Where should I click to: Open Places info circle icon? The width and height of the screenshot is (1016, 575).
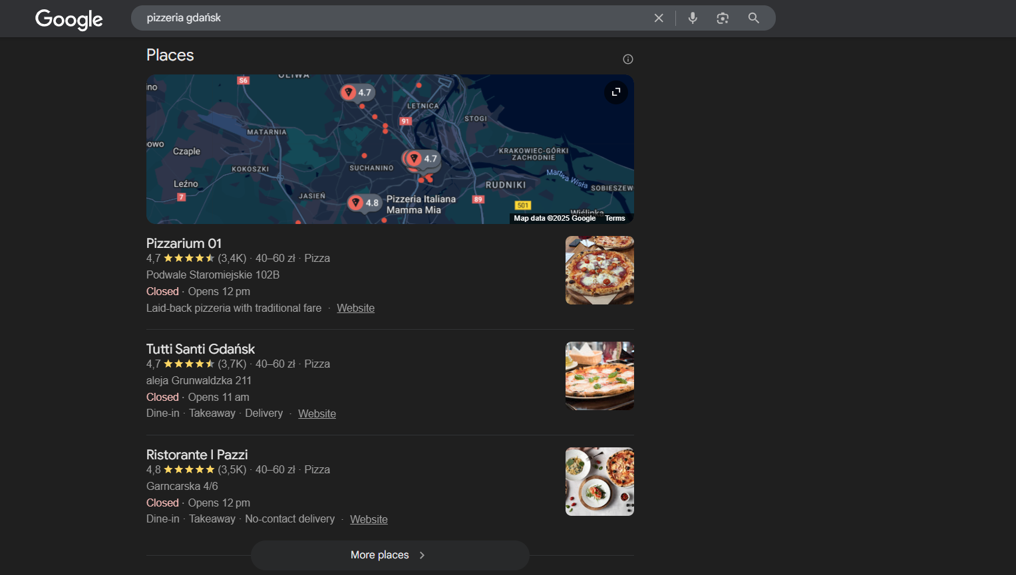click(x=627, y=59)
